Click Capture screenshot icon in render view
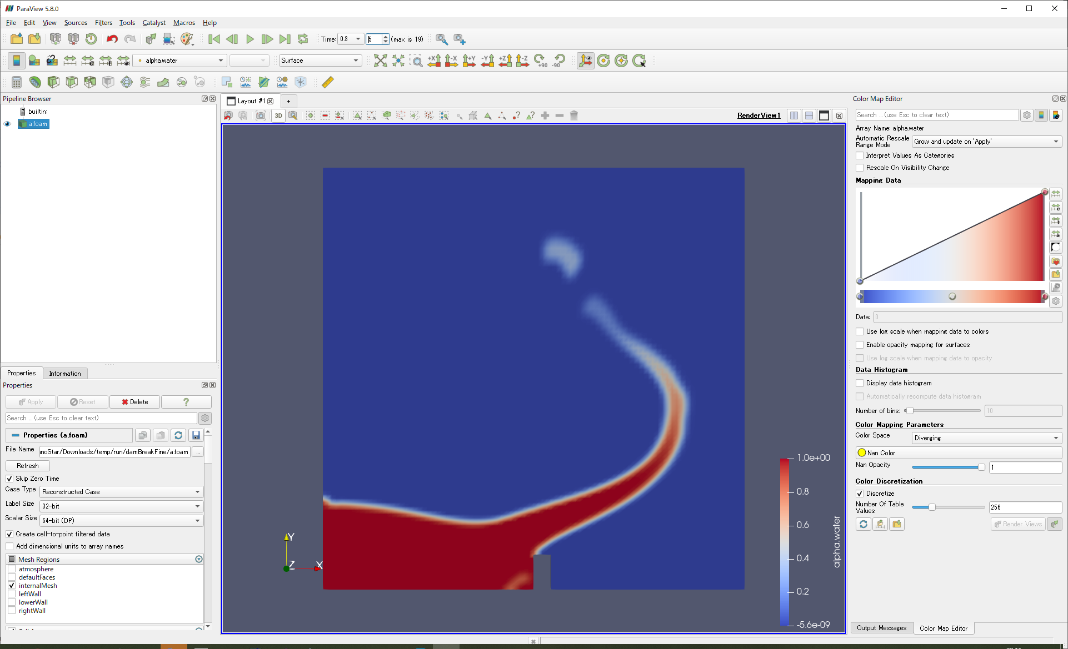The width and height of the screenshot is (1068, 649). [x=261, y=115]
